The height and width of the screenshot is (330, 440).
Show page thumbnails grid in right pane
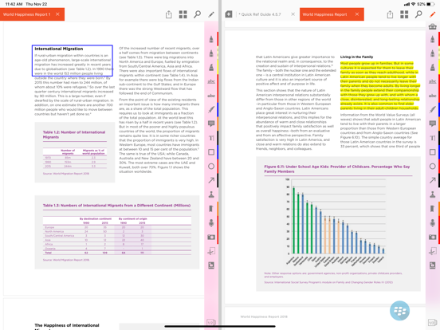(x=404, y=14)
